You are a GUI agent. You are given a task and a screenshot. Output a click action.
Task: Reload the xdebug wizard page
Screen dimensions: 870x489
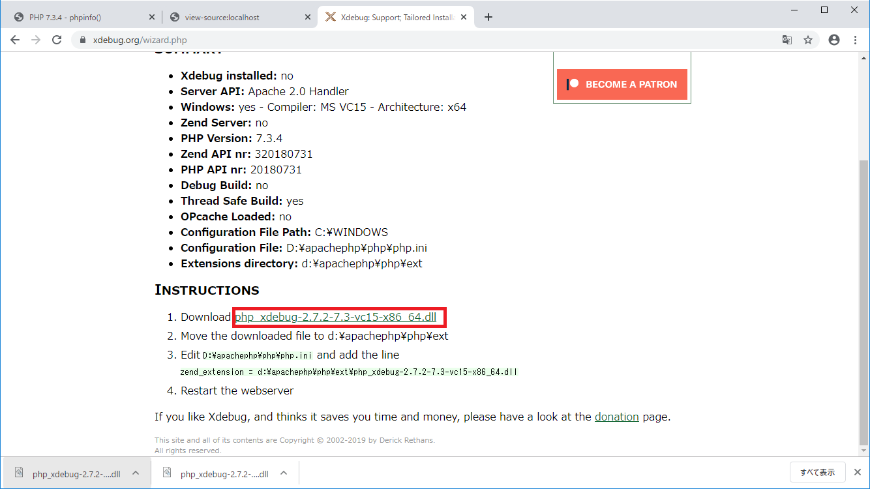click(x=57, y=40)
